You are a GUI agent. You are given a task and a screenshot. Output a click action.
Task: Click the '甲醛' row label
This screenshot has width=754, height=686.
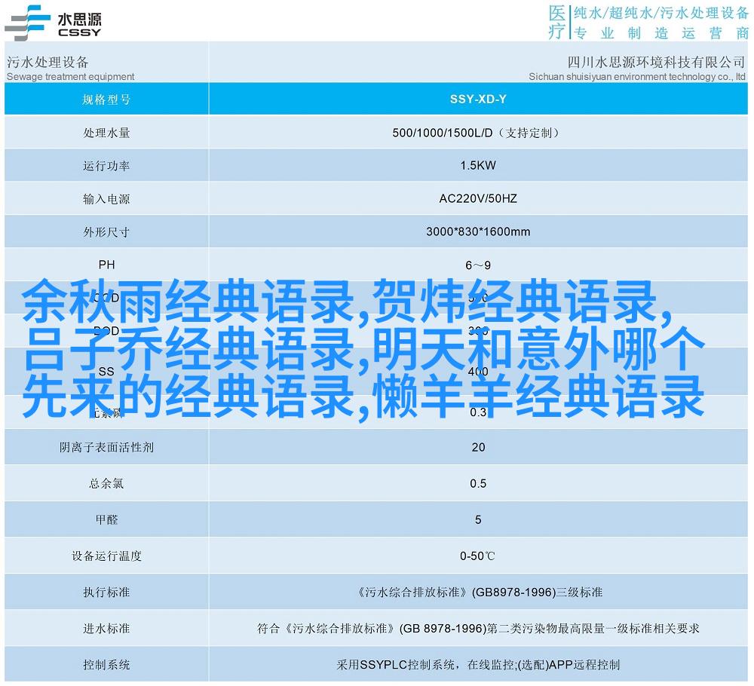tap(106, 519)
